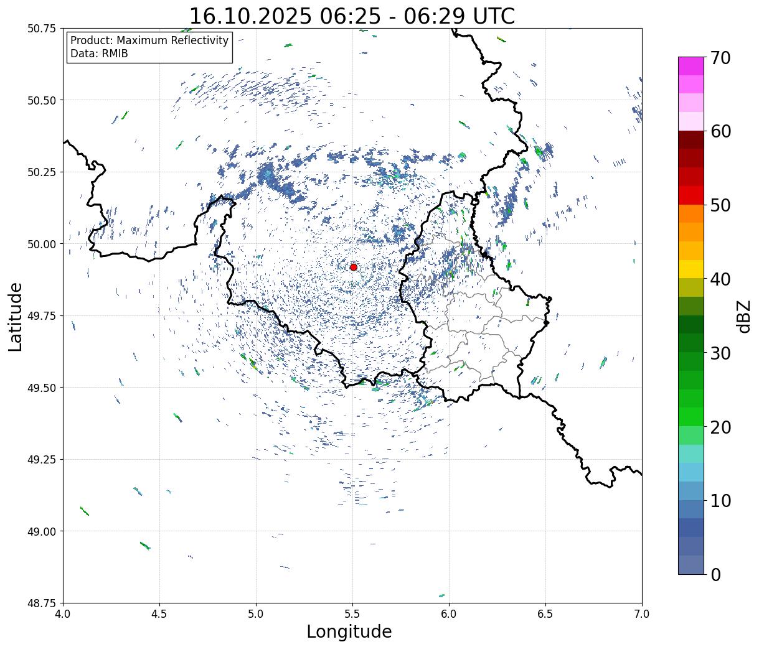Click the colorbar tick label '70'

click(x=720, y=58)
